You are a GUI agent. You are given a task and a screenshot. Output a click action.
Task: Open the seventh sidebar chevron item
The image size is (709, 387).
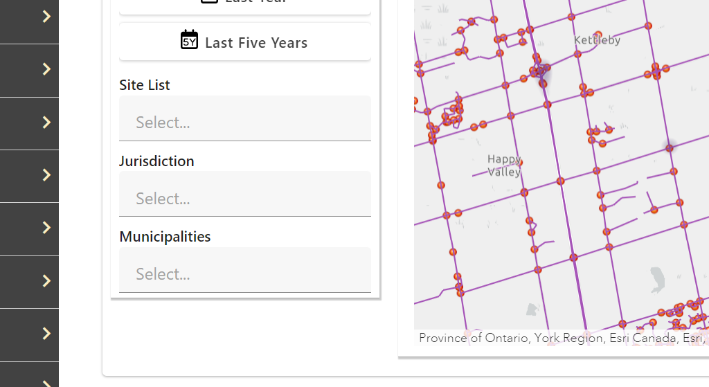[x=46, y=334]
